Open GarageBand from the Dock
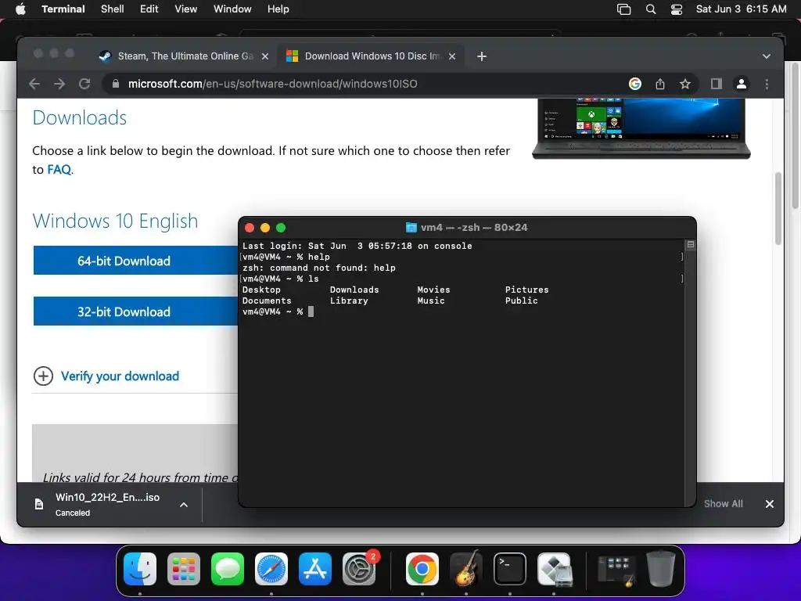This screenshot has width=801, height=601. point(466,569)
